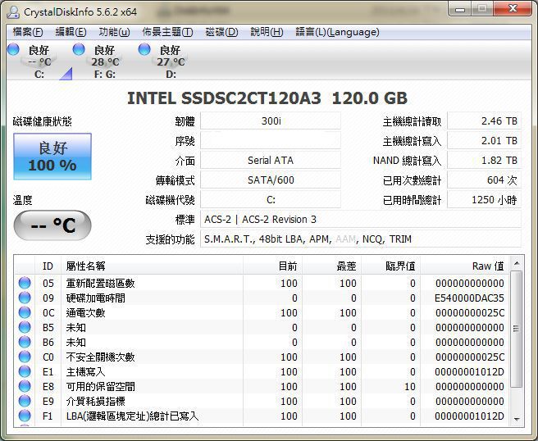538x441 pixels.
Task: Click the empty 序號 serial number field
Action: point(271,141)
